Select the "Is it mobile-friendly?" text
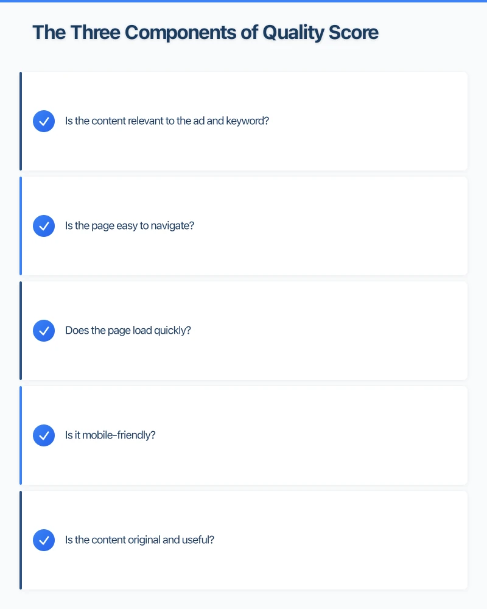487x609 pixels. click(110, 435)
